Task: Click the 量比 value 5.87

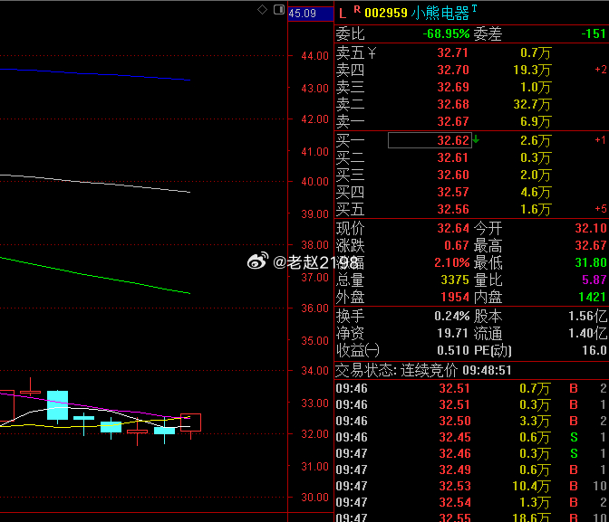Action: coord(594,280)
